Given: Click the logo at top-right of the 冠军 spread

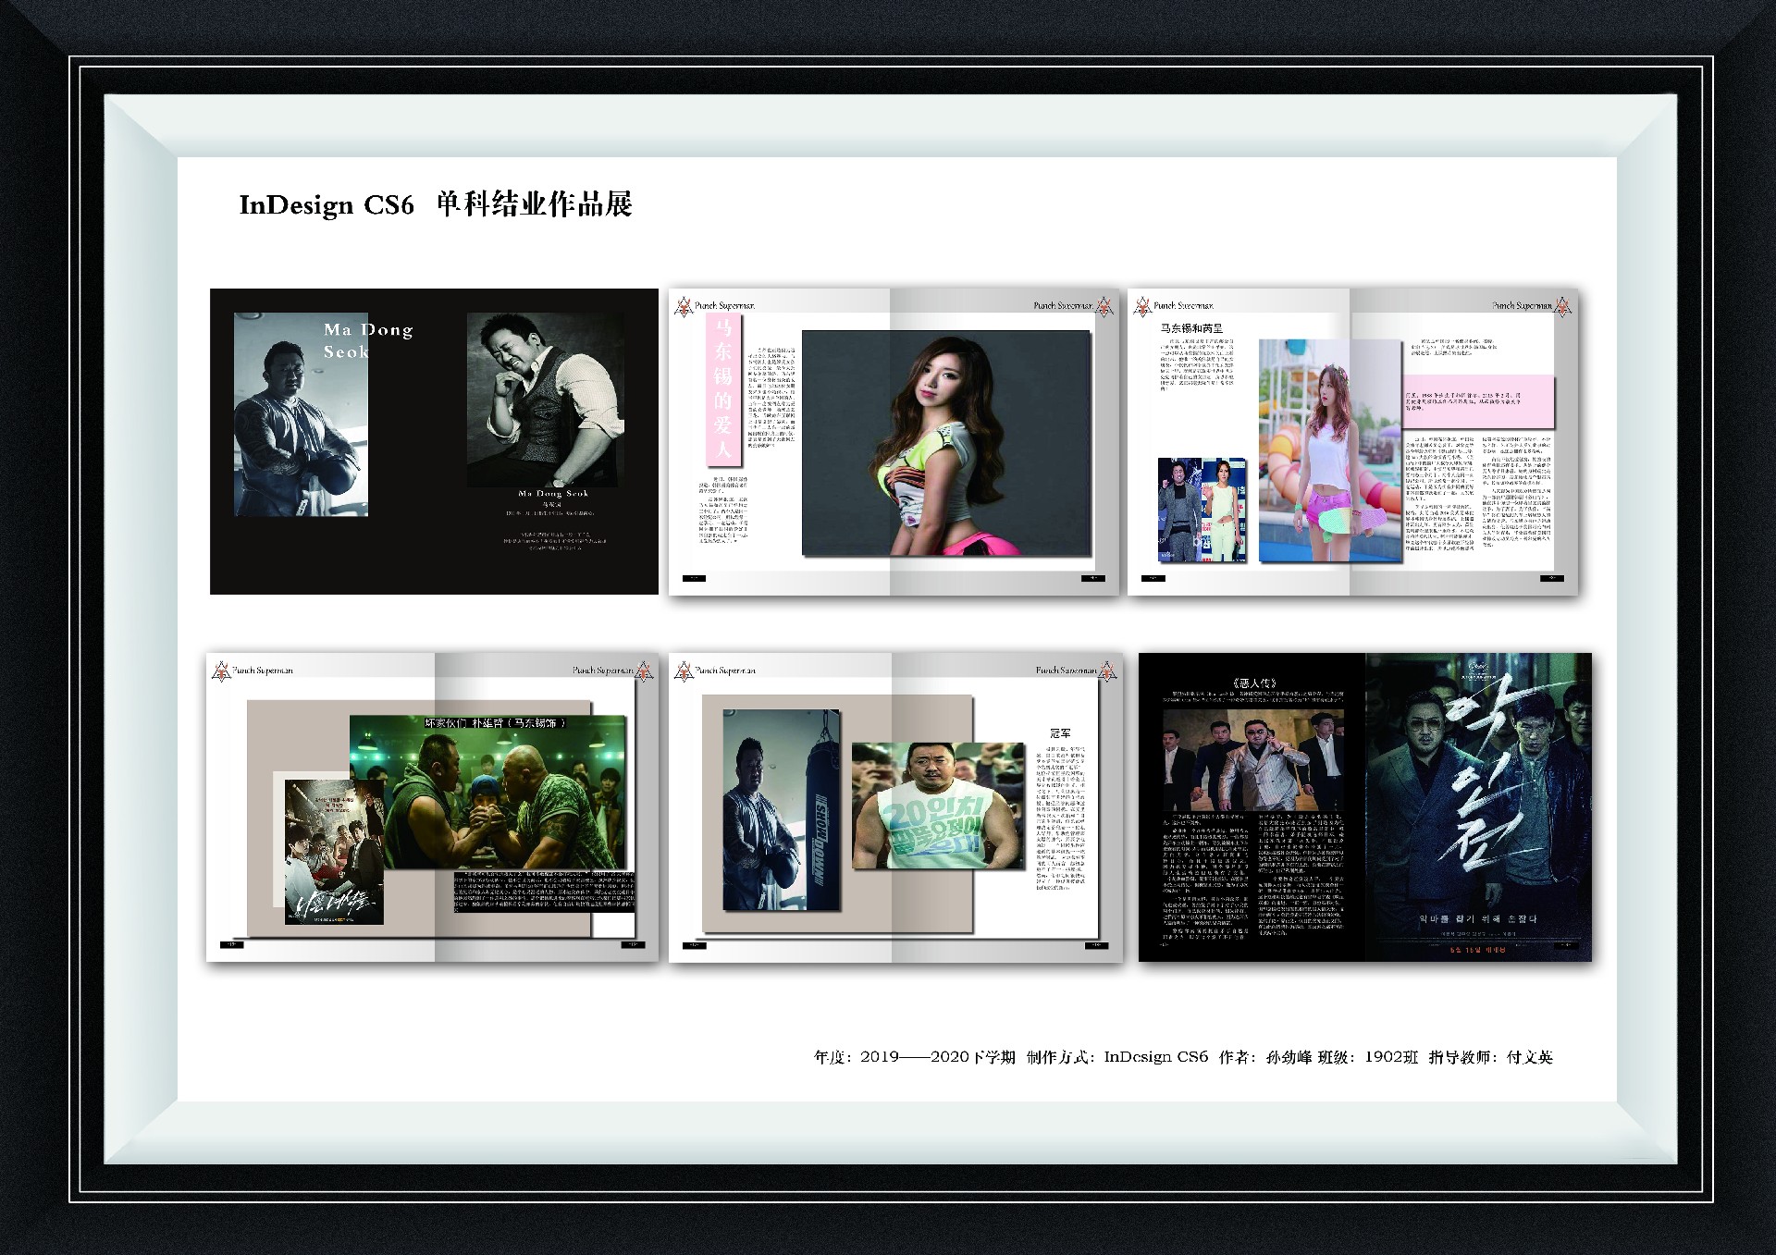Looking at the screenshot, I should point(1107,671).
